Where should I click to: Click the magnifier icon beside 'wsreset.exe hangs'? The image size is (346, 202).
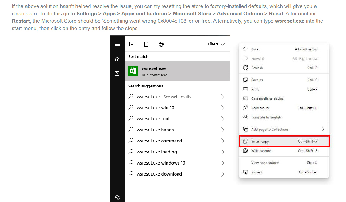131,129
